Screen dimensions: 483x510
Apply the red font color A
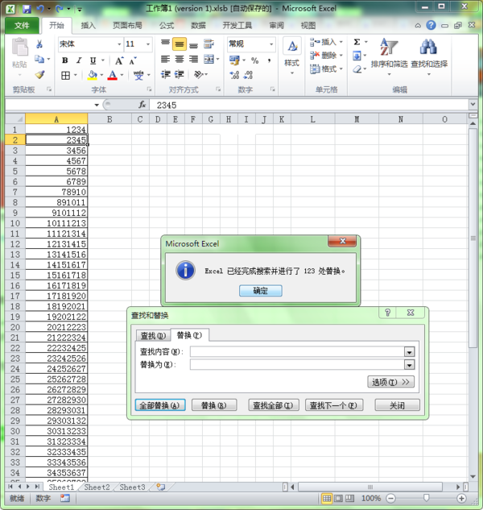[113, 76]
